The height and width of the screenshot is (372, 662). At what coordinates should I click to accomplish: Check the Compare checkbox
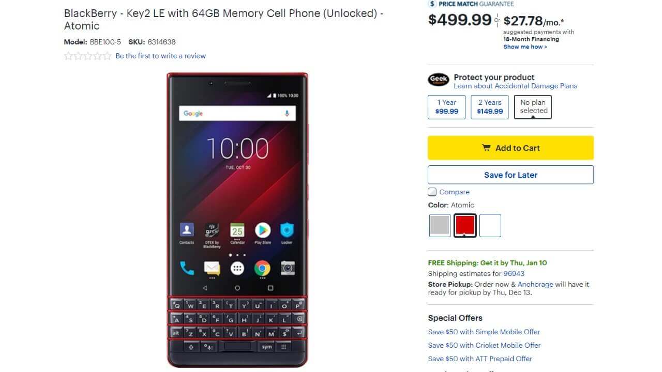432,192
